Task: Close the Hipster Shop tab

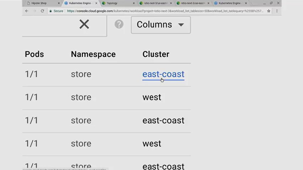Action: (x=59, y=3)
